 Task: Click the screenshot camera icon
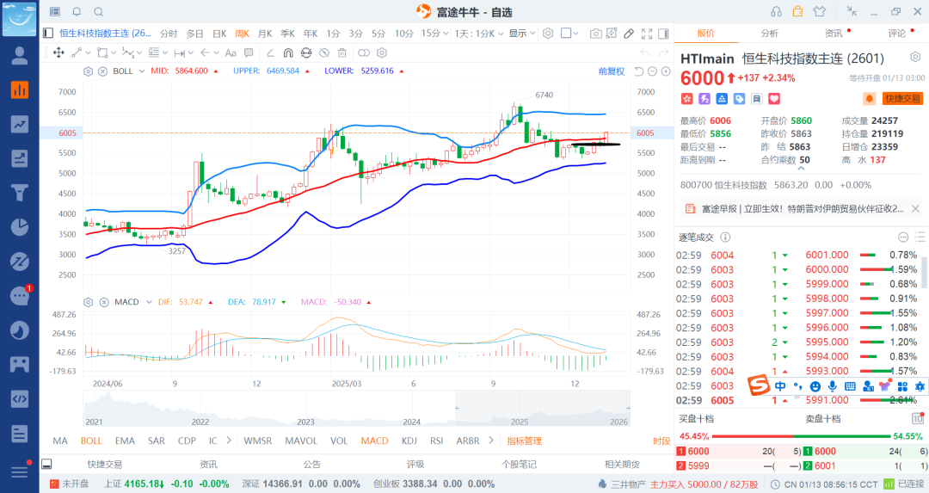point(596,34)
